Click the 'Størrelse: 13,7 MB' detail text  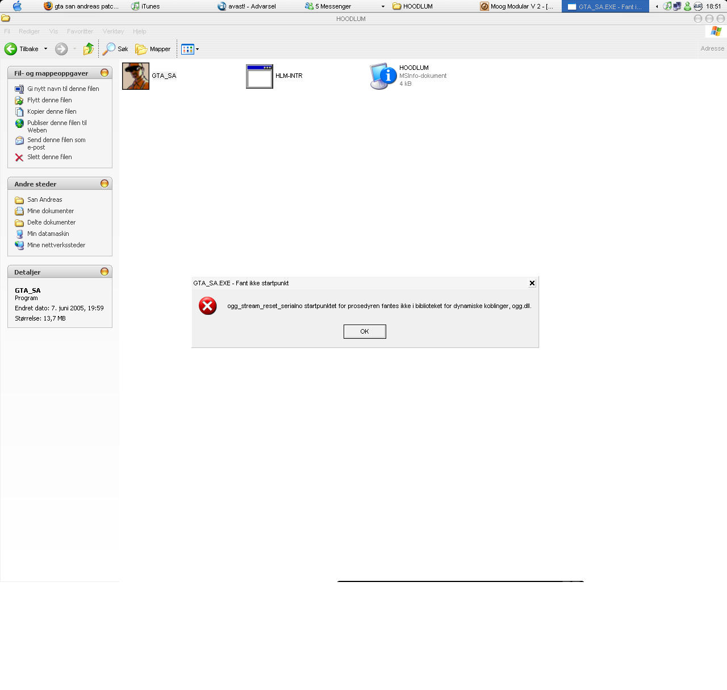tap(40, 318)
